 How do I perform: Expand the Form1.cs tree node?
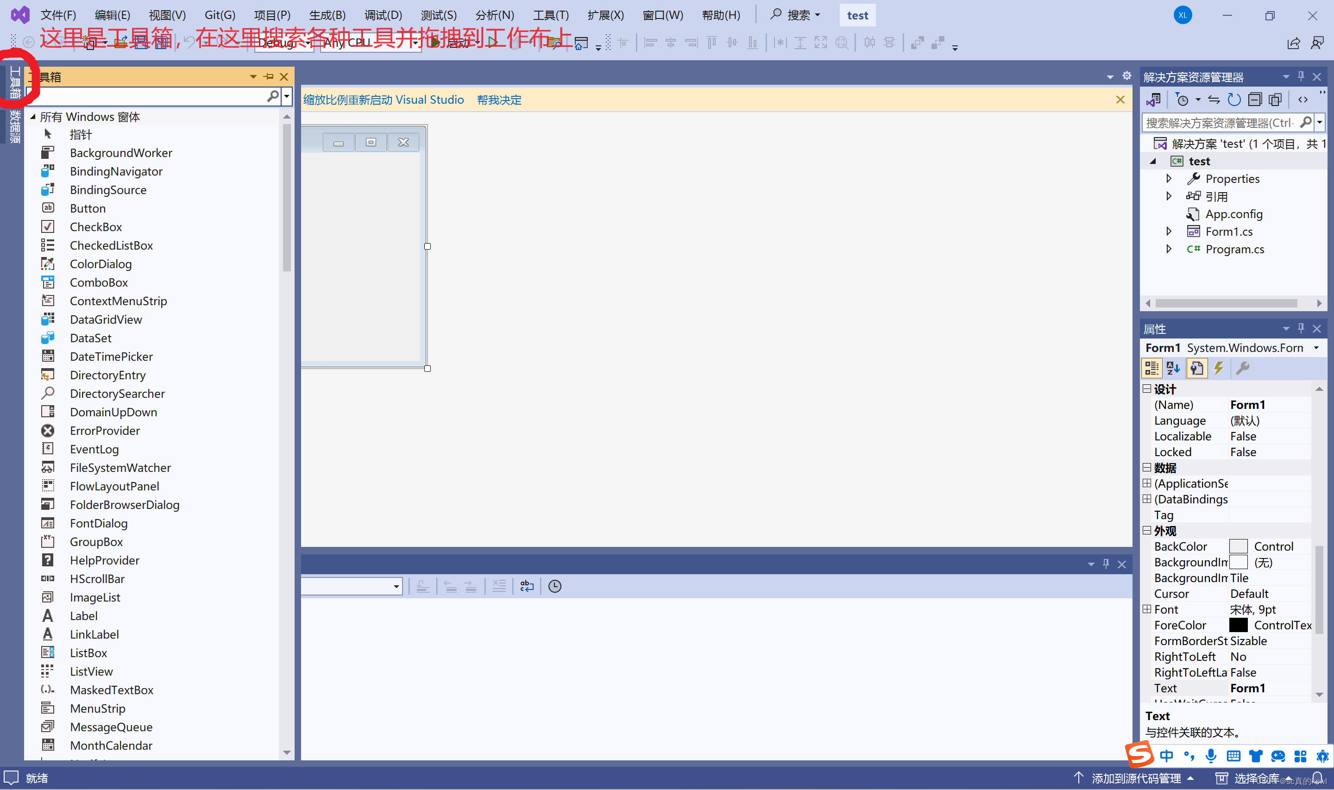[1169, 231]
